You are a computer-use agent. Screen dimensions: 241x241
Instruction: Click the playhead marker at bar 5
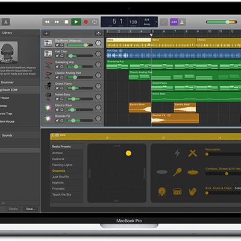pyautogui.click(x=151, y=35)
